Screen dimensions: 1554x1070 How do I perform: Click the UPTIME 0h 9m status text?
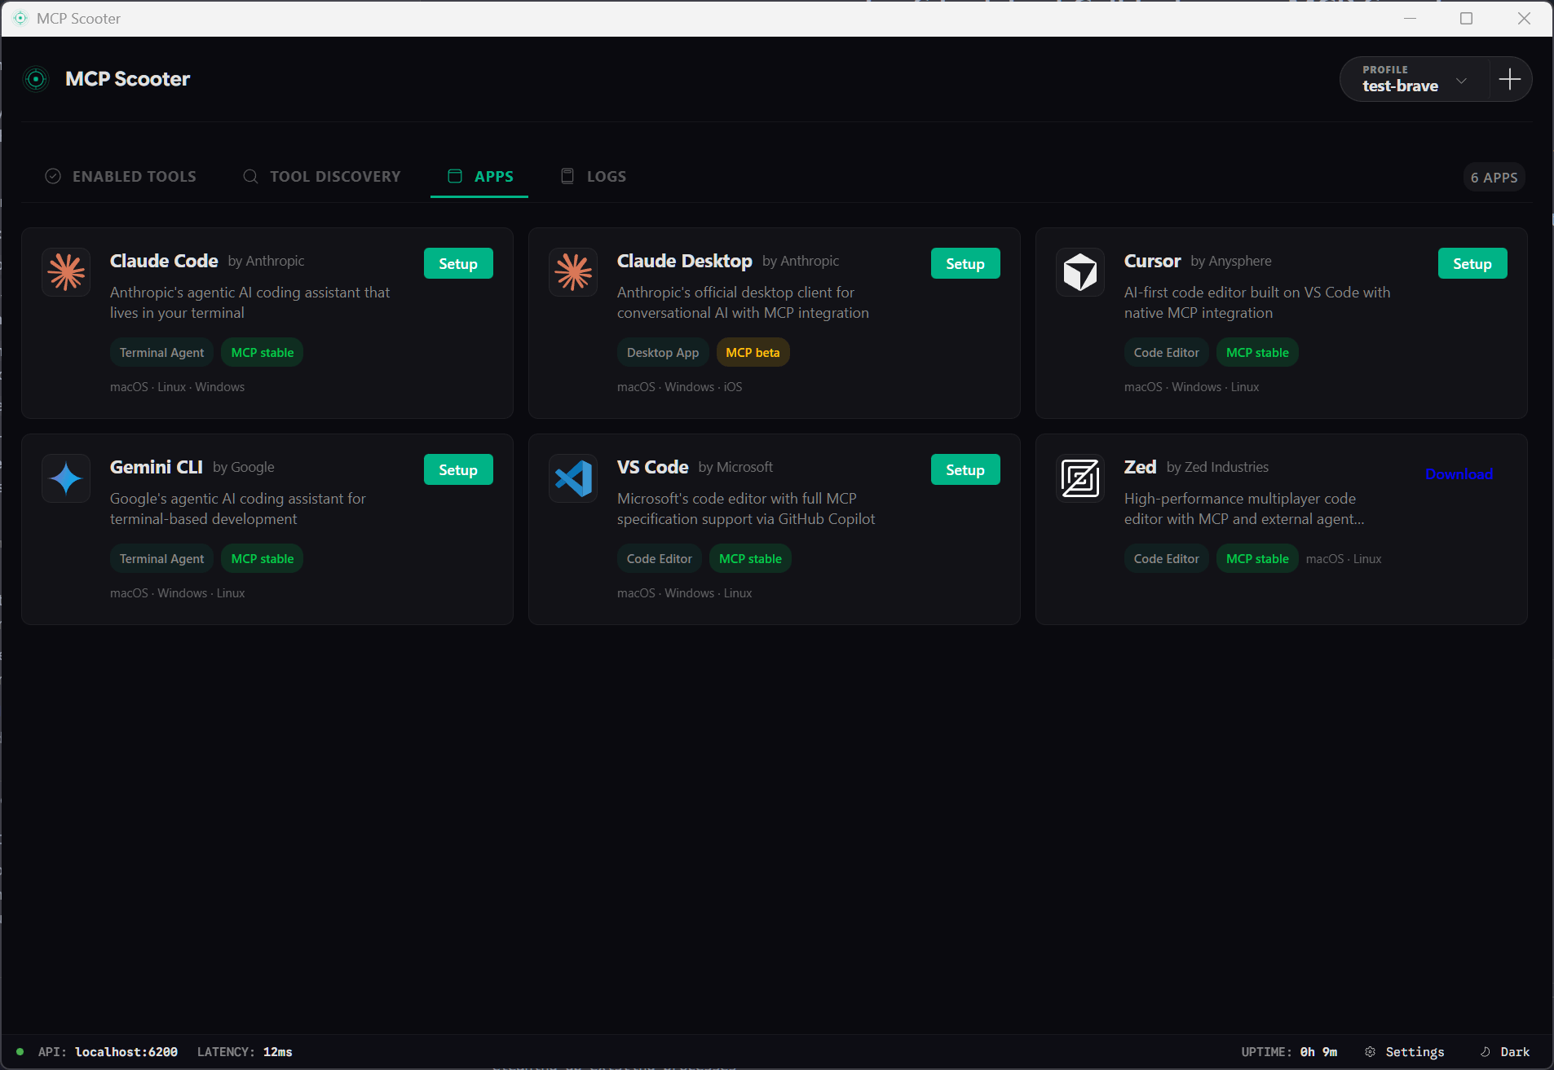(x=1289, y=1052)
